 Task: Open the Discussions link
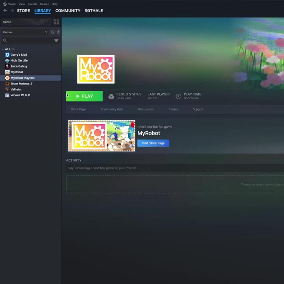pyautogui.click(x=146, y=109)
